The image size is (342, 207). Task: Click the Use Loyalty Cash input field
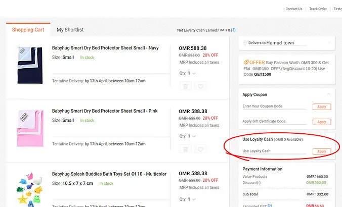(x=274, y=151)
